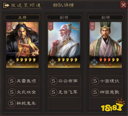The image size is (128, 116).
Task: Click the send-to-channel arrow icon
Action: tap(6, 5)
